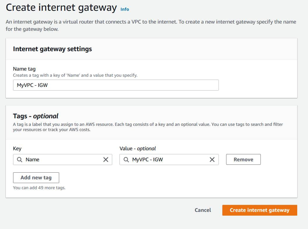Click the Create internet gateway page title

tap(61, 8)
